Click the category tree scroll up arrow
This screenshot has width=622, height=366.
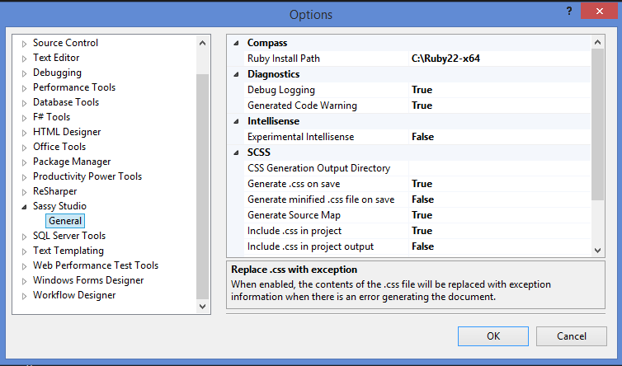click(x=203, y=42)
